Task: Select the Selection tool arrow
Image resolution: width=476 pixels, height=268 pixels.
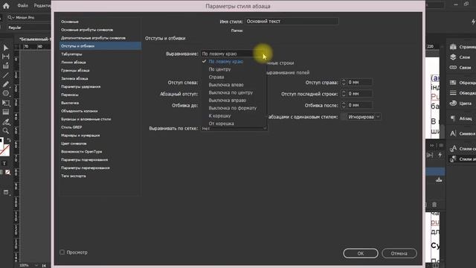Action: coord(6,48)
